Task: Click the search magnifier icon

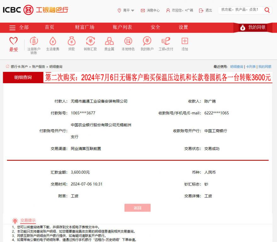Action: [x=267, y=10]
